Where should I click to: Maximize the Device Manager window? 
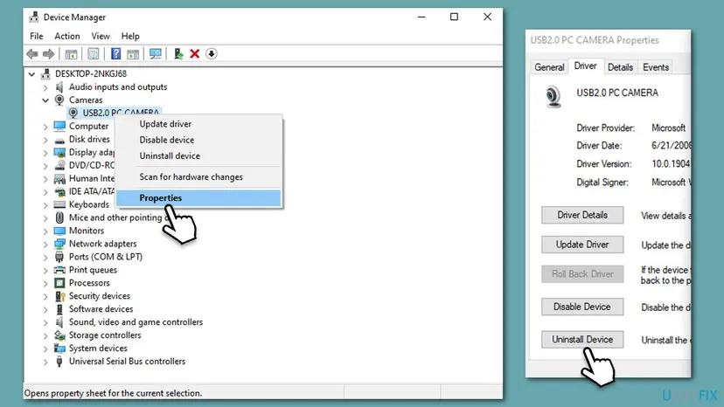pos(454,17)
